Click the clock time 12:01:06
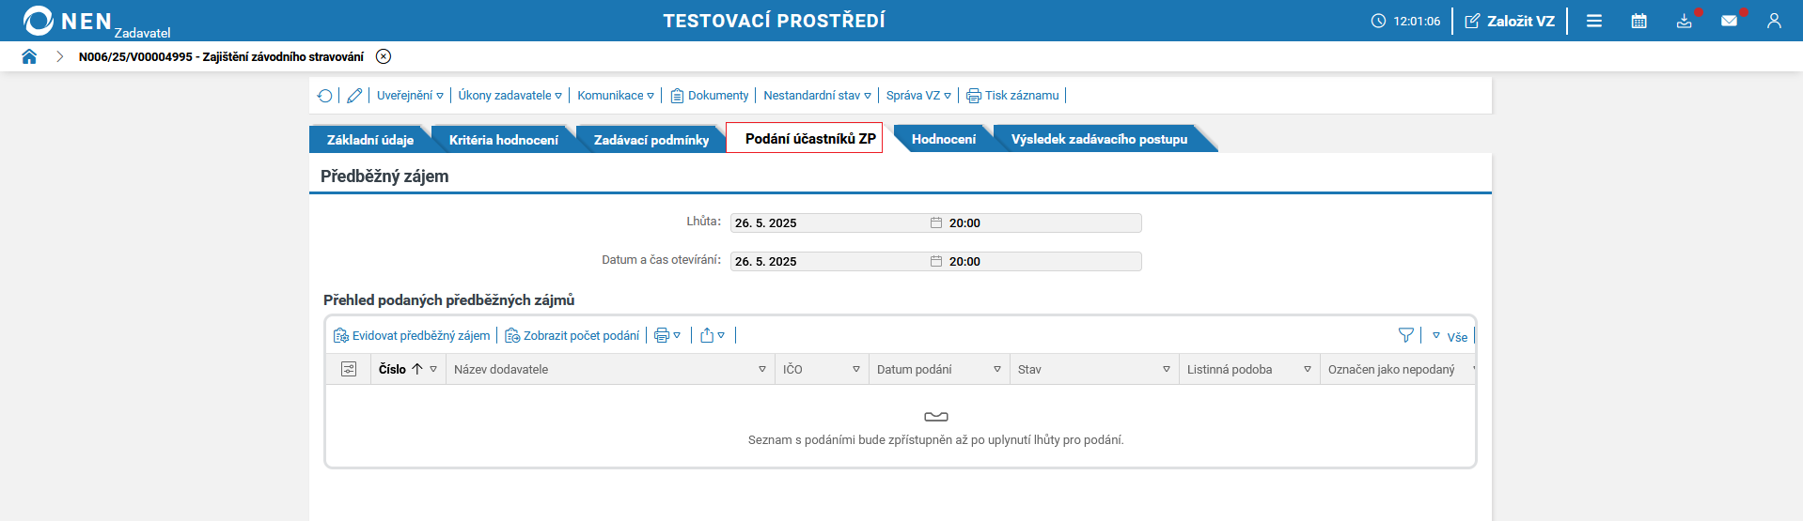Image resolution: width=1803 pixels, height=521 pixels. click(1405, 21)
